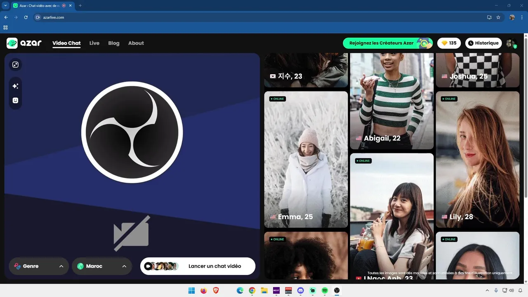Screen dimensions: 528x297
Task: Open the sparkle effects button
Action: pyautogui.click(x=15, y=86)
